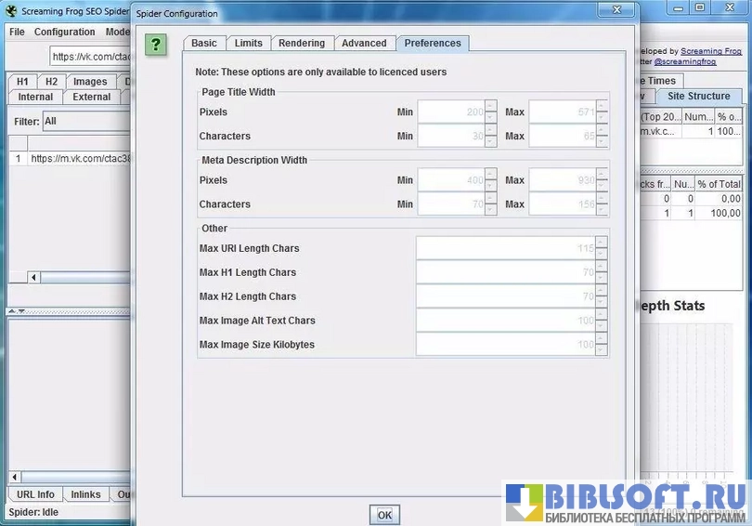
Task: Click the green question mark help icon
Action: pos(157,45)
